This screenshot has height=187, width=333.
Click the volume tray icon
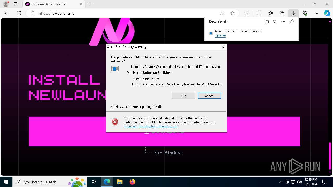299,182
